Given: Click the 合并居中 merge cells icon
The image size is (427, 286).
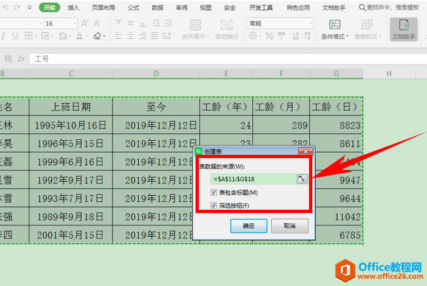Looking at the screenshot, I should (x=196, y=25).
